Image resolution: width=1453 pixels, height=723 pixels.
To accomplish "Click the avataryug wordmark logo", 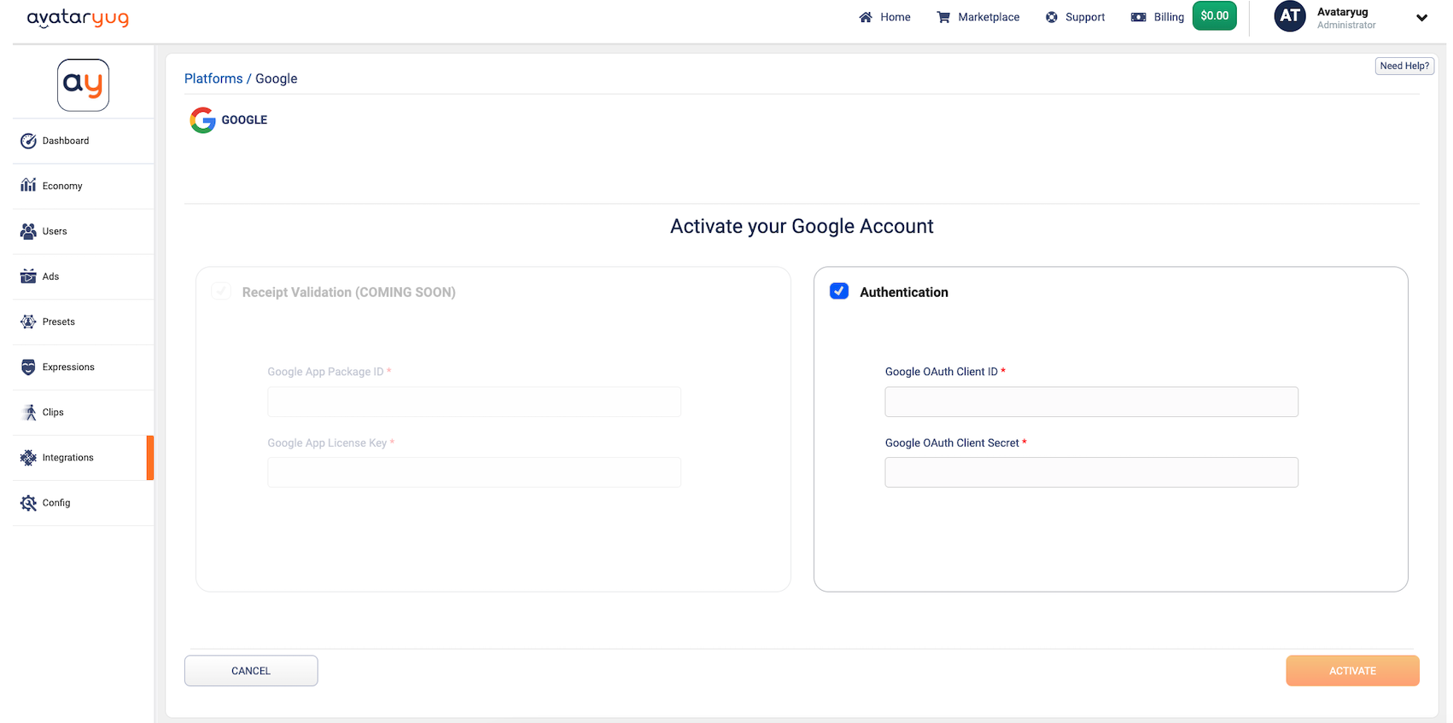I will [x=78, y=18].
